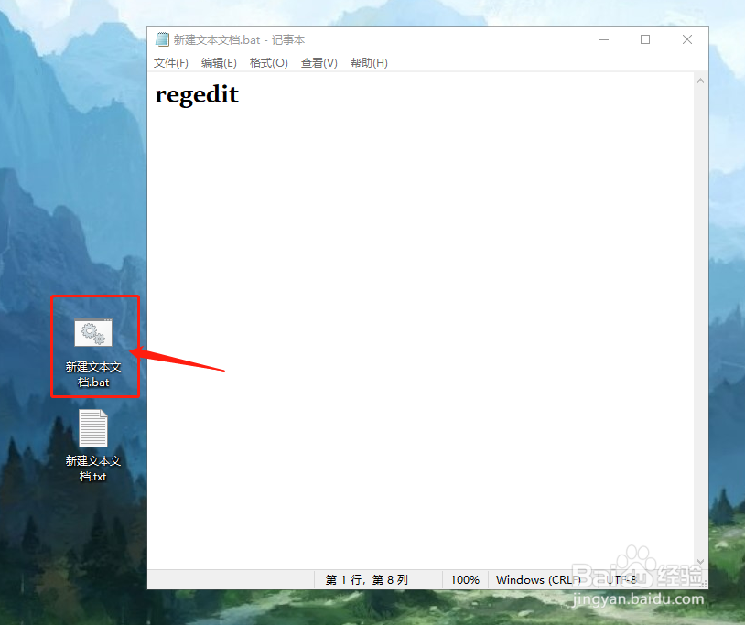Click the Windows (CRLF) status entry
The height and width of the screenshot is (625, 745).
coord(538,579)
